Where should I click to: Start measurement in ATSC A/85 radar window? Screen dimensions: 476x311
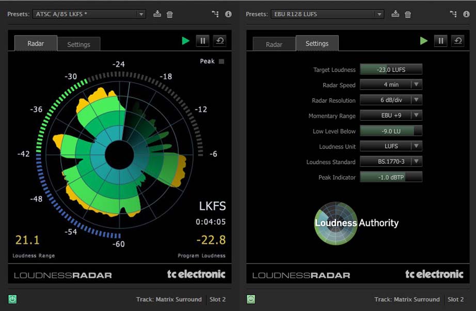pos(185,41)
